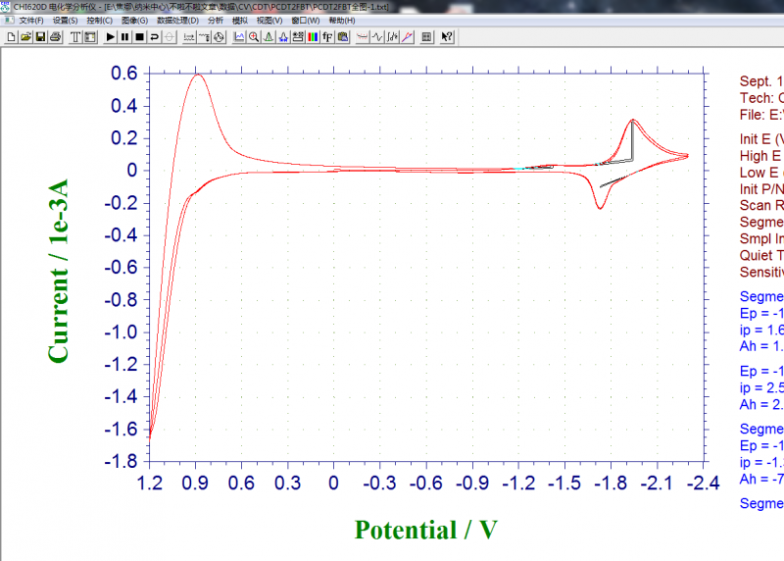Open manual results peak icon
The width and height of the screenshot is (784, 561).
pyautogui.click(x=269, y=37)
